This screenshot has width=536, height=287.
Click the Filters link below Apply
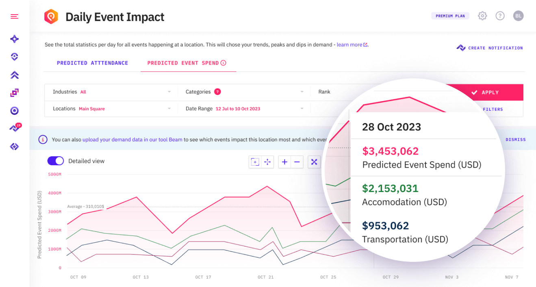pyautogui.click(x=493, y=109)
